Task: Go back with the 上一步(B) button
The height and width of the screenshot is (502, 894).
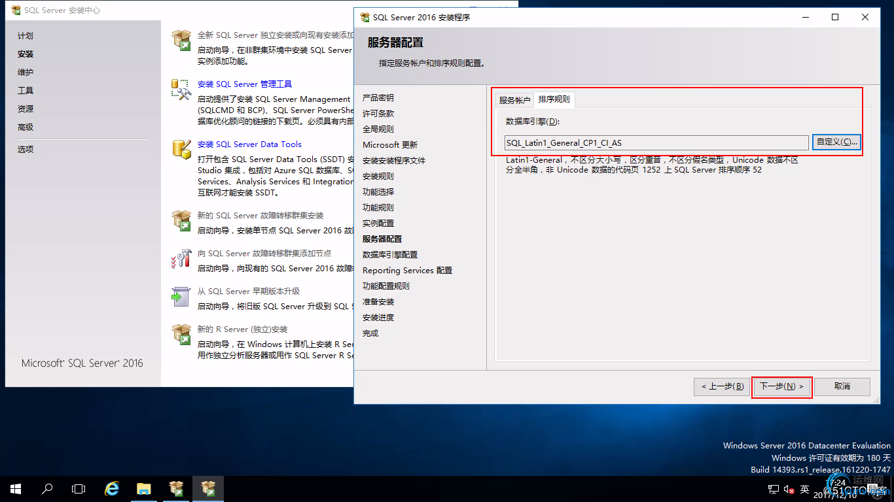Action: point(722,386)
